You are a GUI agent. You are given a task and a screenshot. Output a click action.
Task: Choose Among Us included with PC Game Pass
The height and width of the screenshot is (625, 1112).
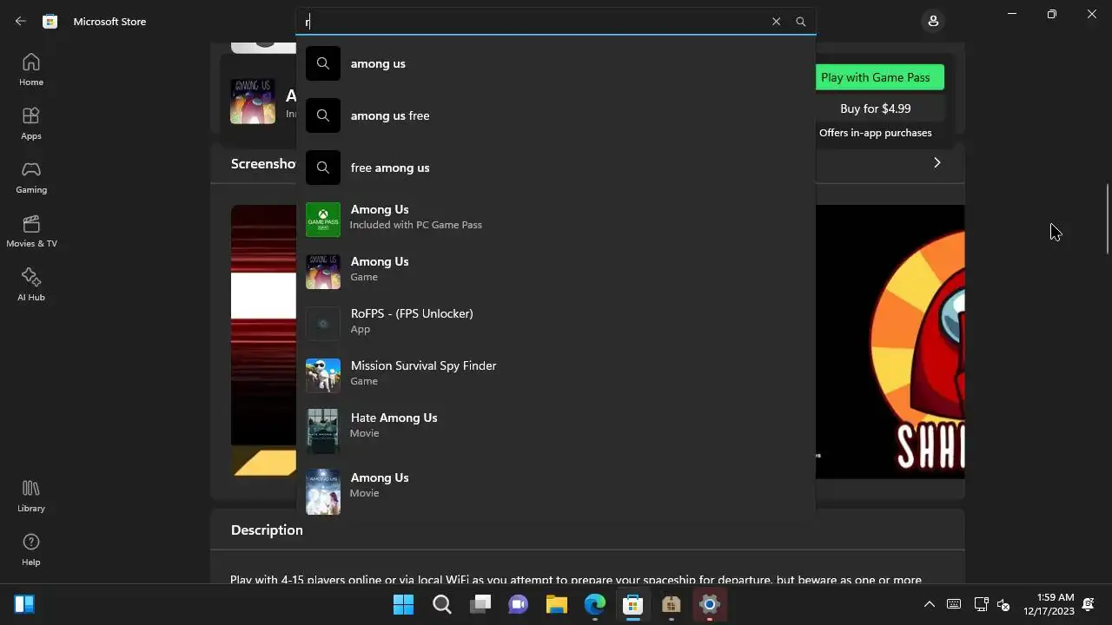point(556,220)
